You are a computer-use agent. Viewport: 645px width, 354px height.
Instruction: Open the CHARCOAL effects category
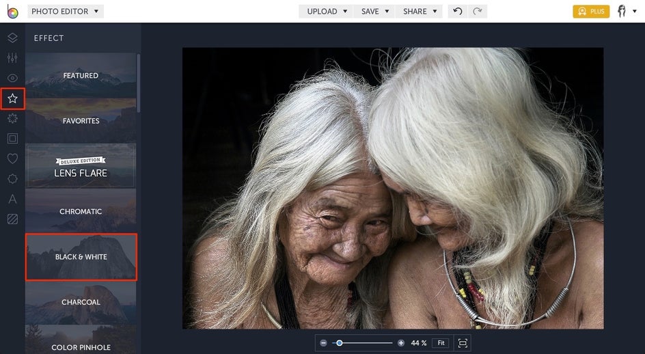(81, 302)
